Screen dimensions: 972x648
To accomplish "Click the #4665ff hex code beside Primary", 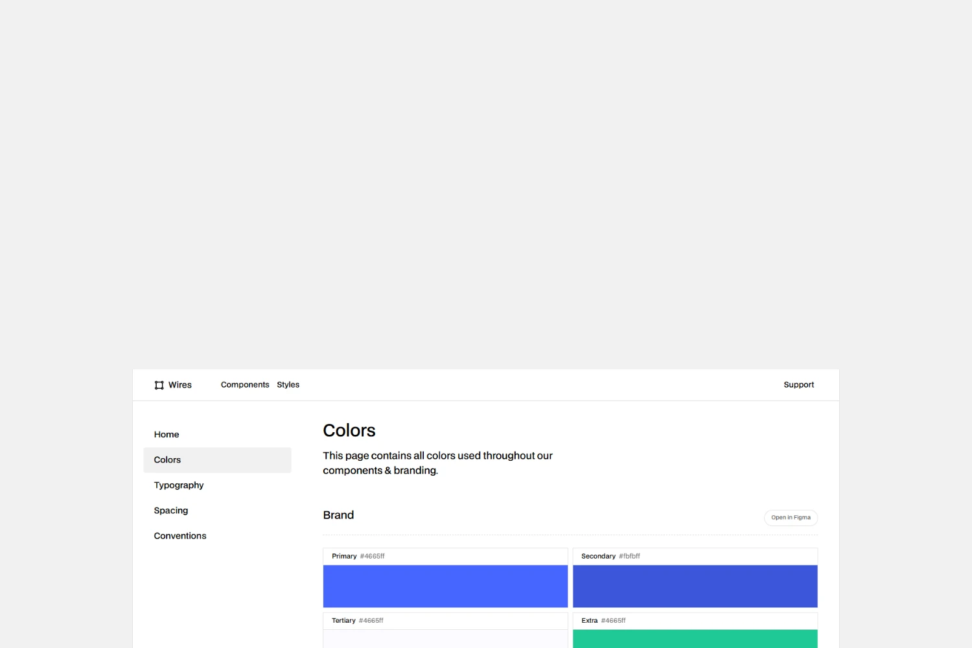I will 373,555.
